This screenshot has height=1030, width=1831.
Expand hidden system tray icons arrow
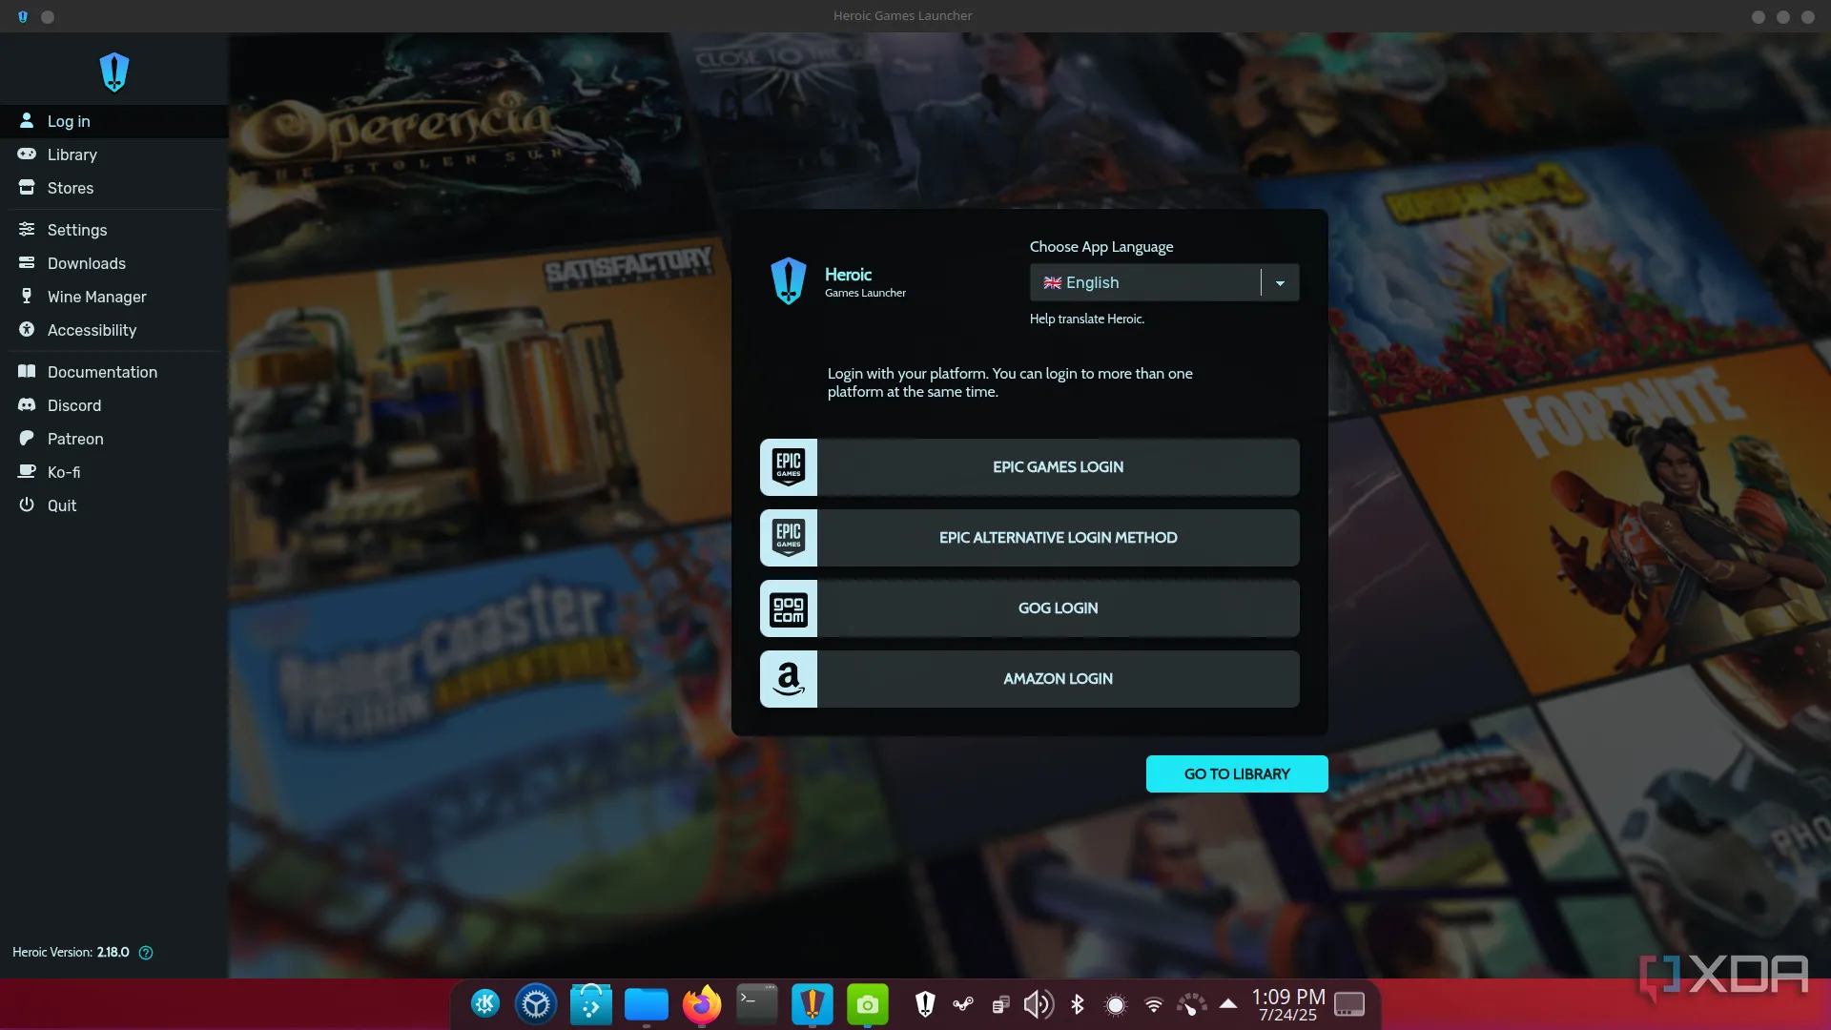[1228, 1003]
